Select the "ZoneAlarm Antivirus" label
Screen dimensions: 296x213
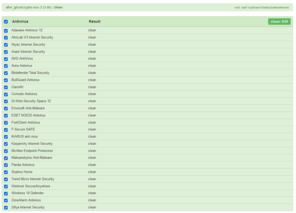coord(26,200)
